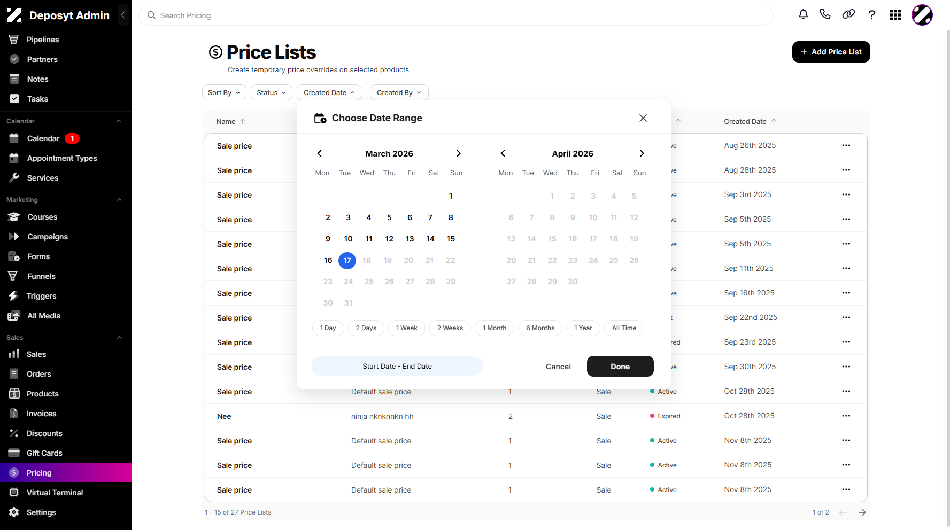Click the Add Price List button
The height and width of the screenshot is (530, 950).
pyautogui.click(x=831, y=52)
